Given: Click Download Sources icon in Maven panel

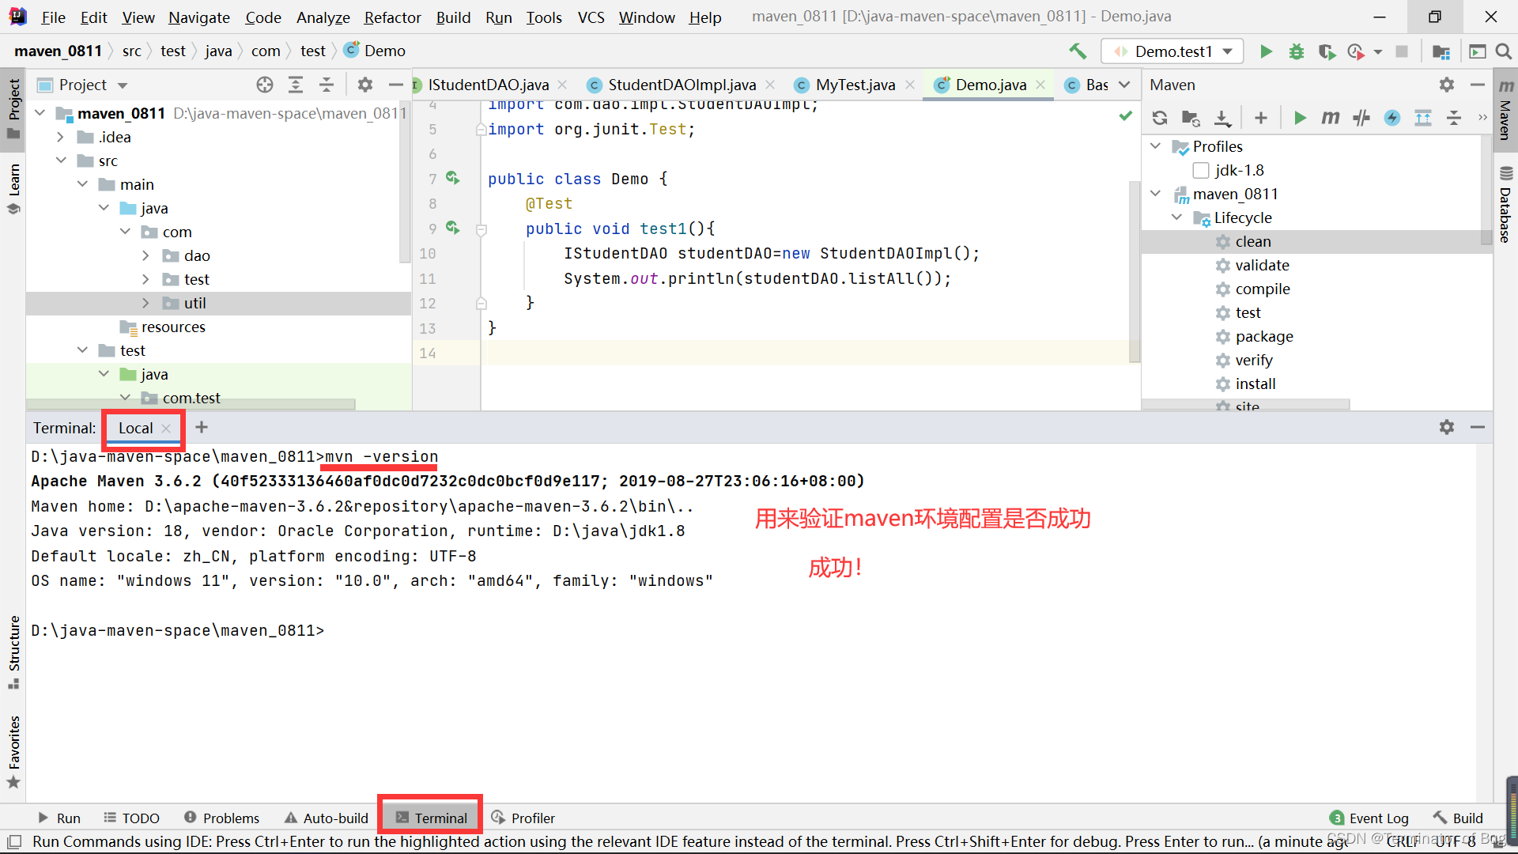Looking at the screenshot, I should (x=1222, y=118).
